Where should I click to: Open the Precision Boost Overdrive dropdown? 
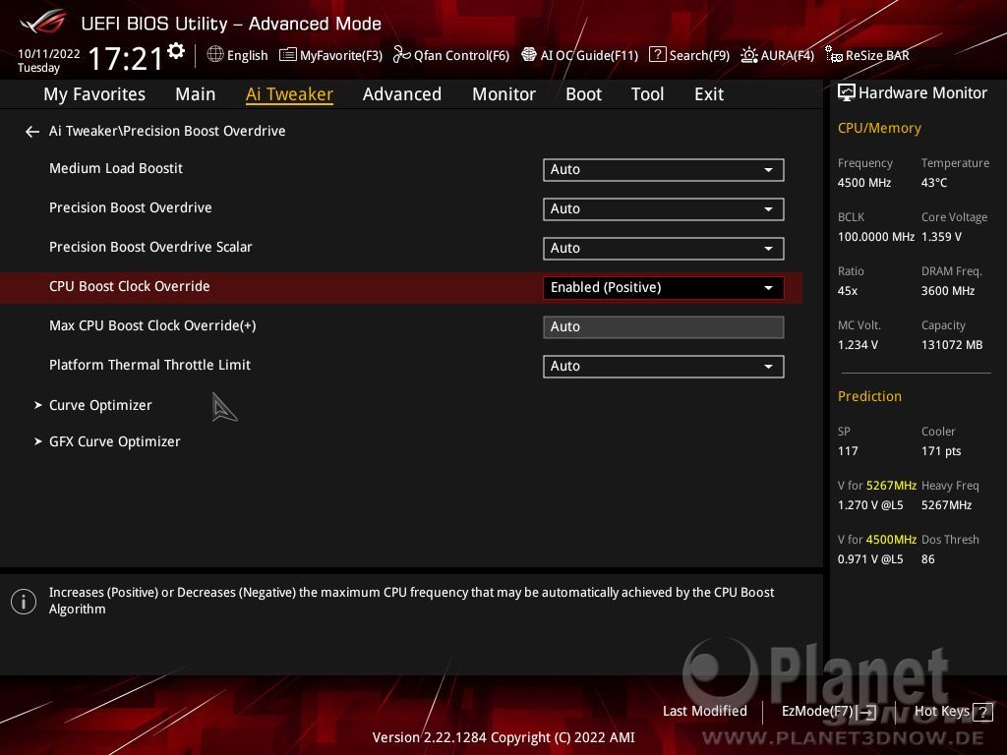[x=664, y=208]
